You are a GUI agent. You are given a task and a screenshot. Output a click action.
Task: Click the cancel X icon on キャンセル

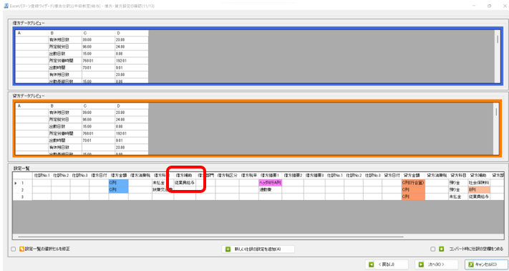[x=471, y=265]
